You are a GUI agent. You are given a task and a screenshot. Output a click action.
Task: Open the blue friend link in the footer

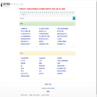coord(50,84)
